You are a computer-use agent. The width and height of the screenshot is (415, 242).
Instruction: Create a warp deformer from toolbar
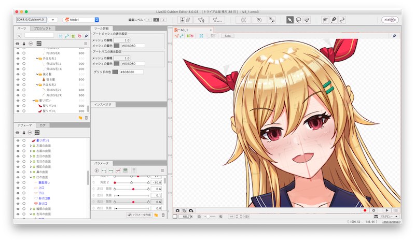pyautogui.click(x=244, y=20)
